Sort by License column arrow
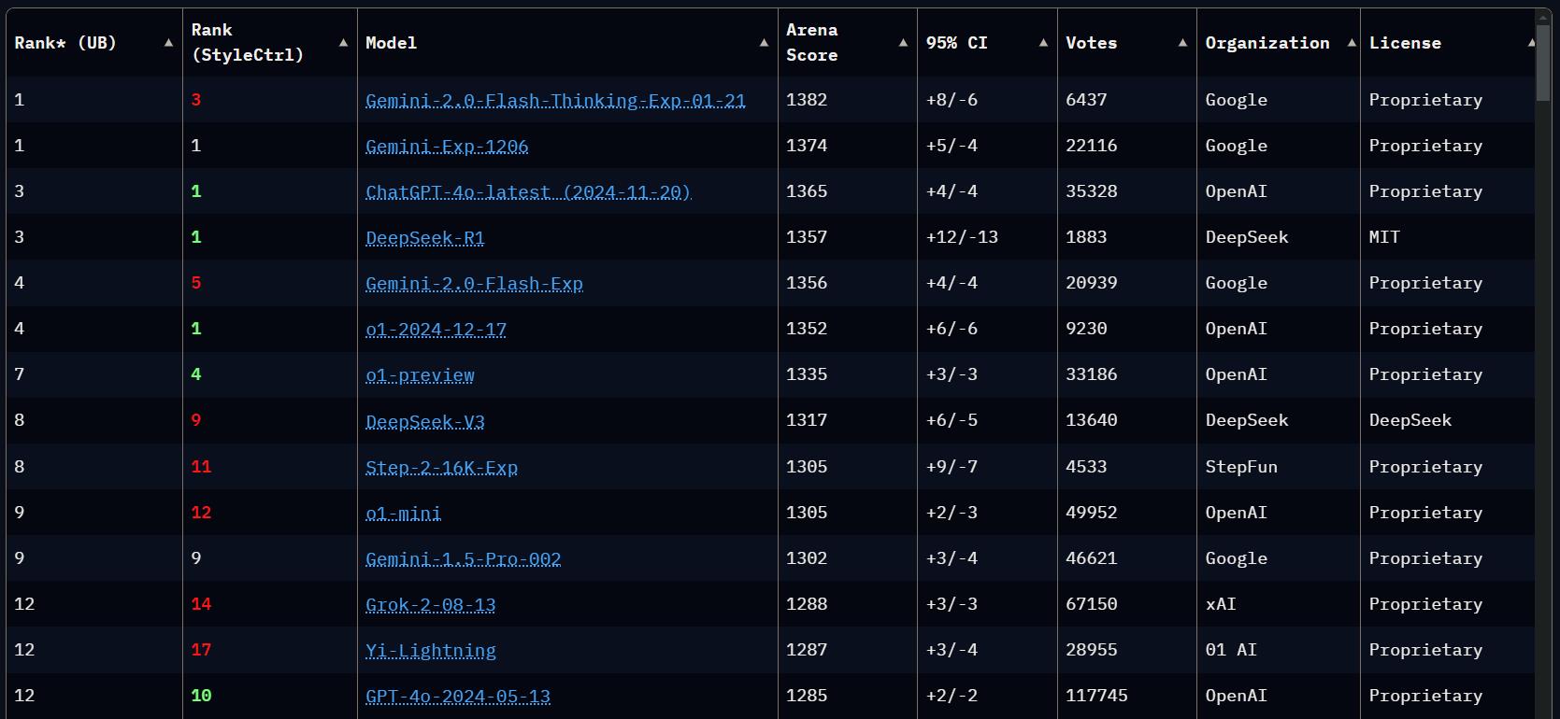This screenshot has height=719, width=1560. click(1530, 43)
